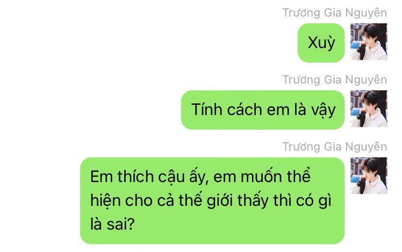Click the word "Gia" in the bottom sender name
This screenshot has width=402, height=252.
coord(333,147)
